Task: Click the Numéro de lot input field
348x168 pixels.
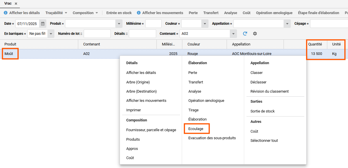Action: coord(97,34)
